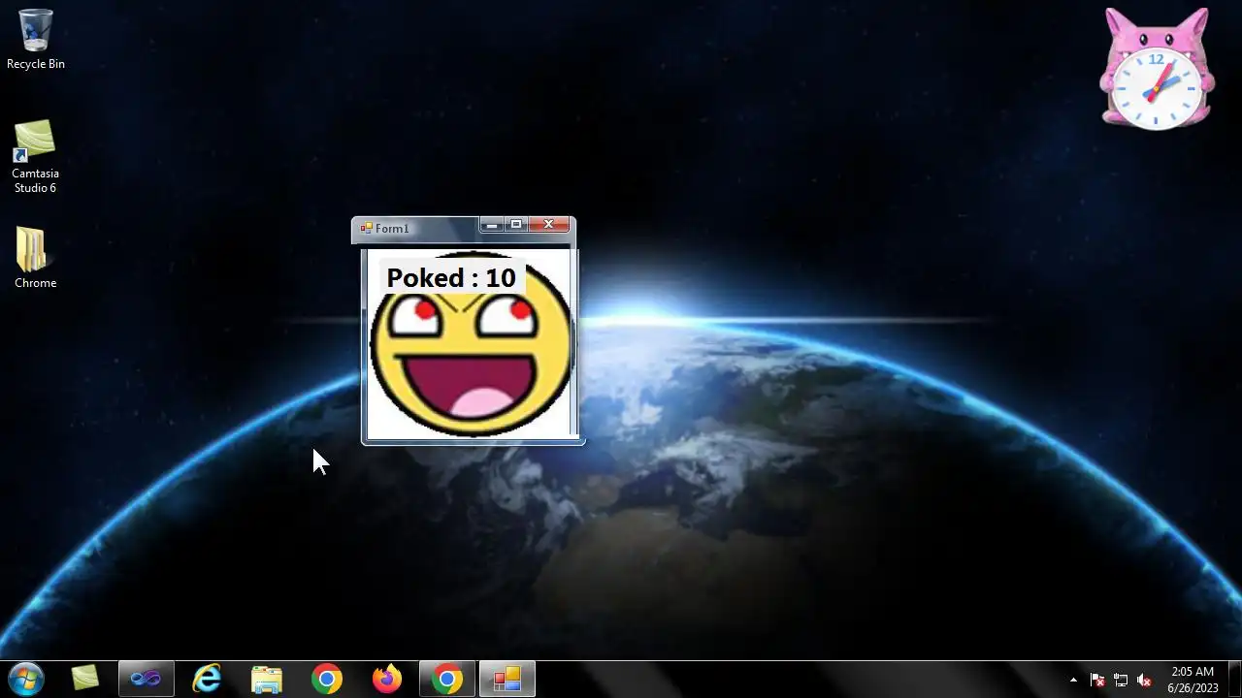Minimize the Form1 window
The width and height of the screenshot is (1242, 698).
point(492,225)
